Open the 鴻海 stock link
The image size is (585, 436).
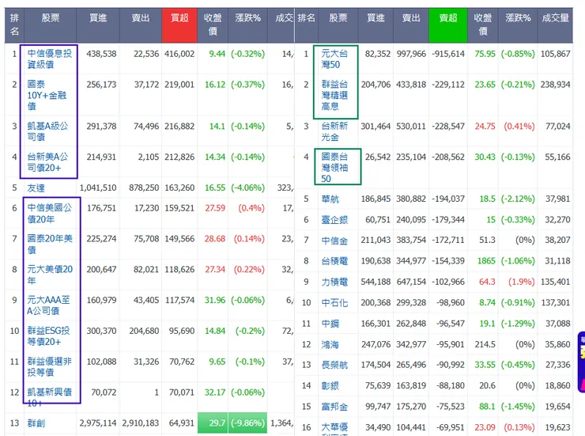(330, 344)
